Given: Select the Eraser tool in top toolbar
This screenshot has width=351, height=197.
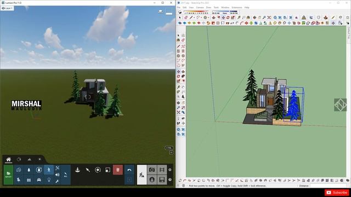Looking at the screenshot, I should click(186, 18).
